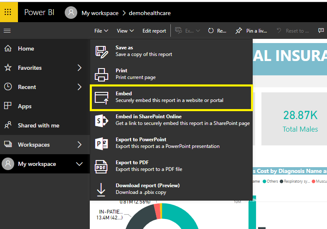Screen dimensions: 327x229
Task: Select Export to PowerPoint
Action: 171,143
